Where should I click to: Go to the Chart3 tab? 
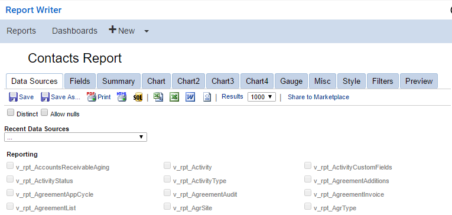223,81
